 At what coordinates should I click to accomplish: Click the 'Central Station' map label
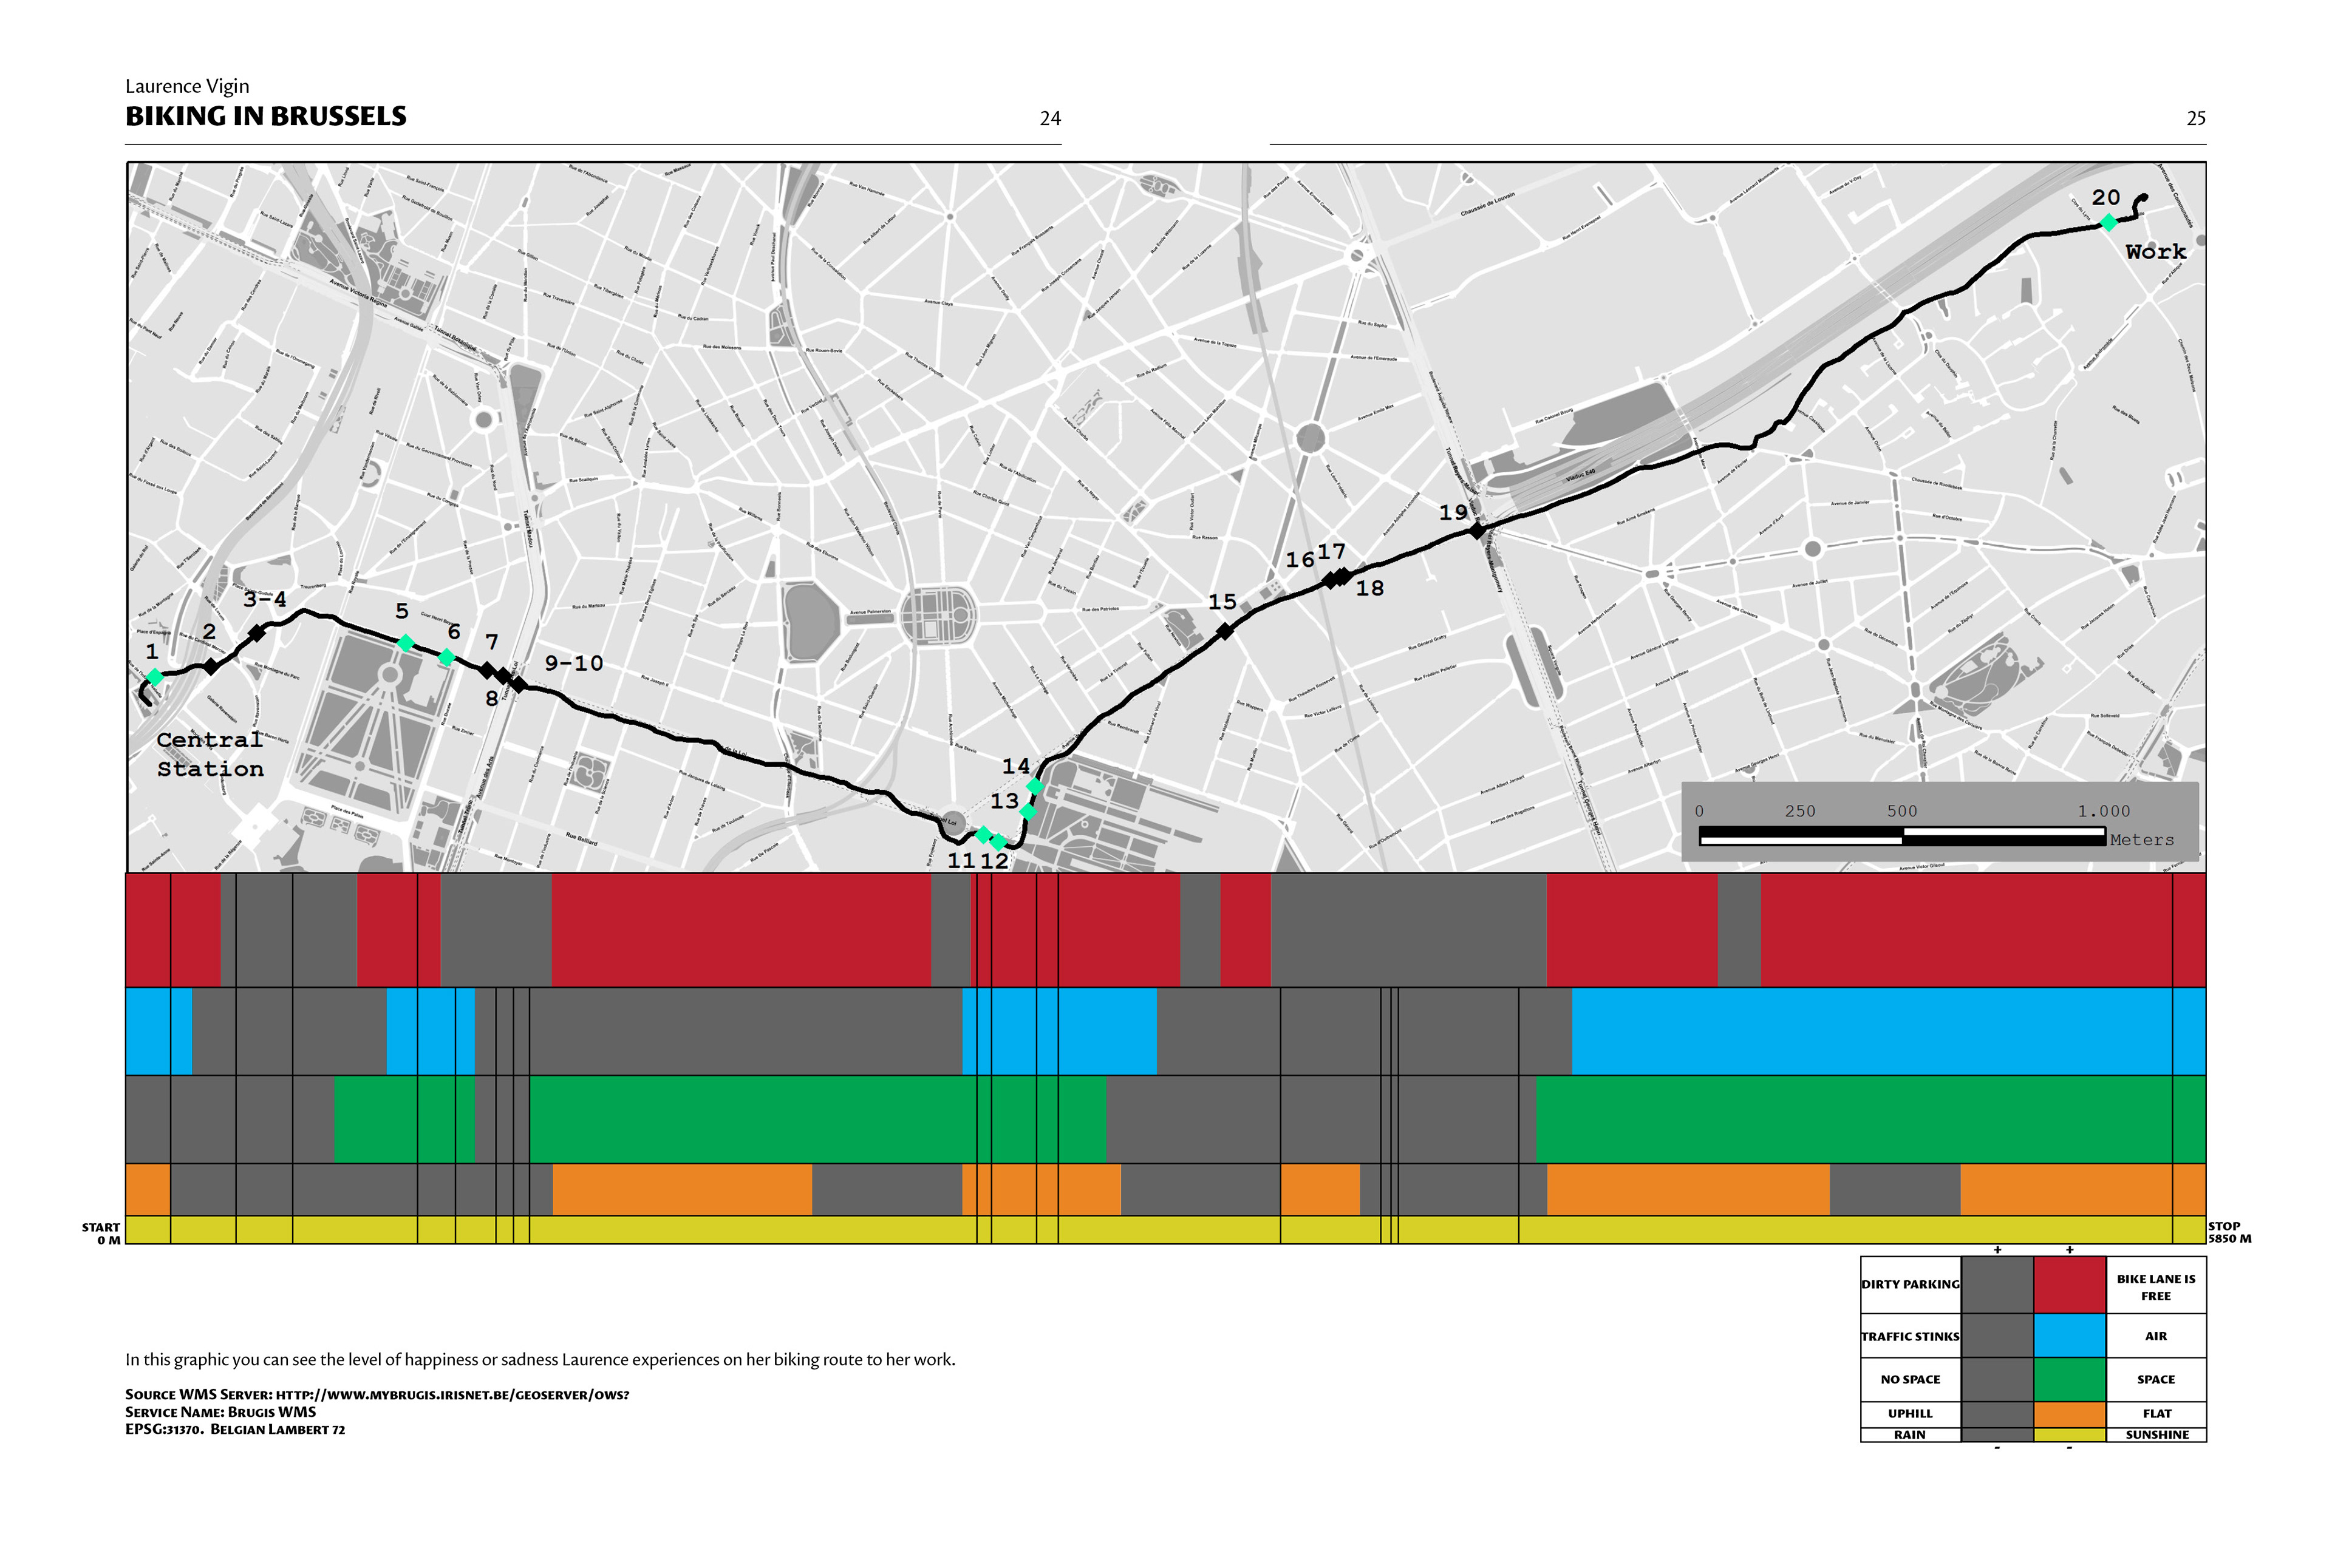tap(210, 754)
